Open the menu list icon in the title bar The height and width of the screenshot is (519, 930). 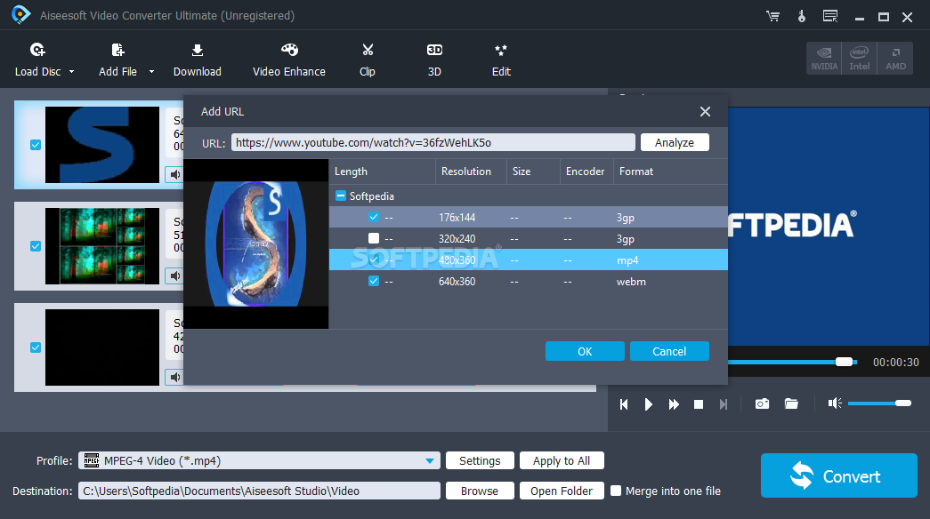point(830,17)
